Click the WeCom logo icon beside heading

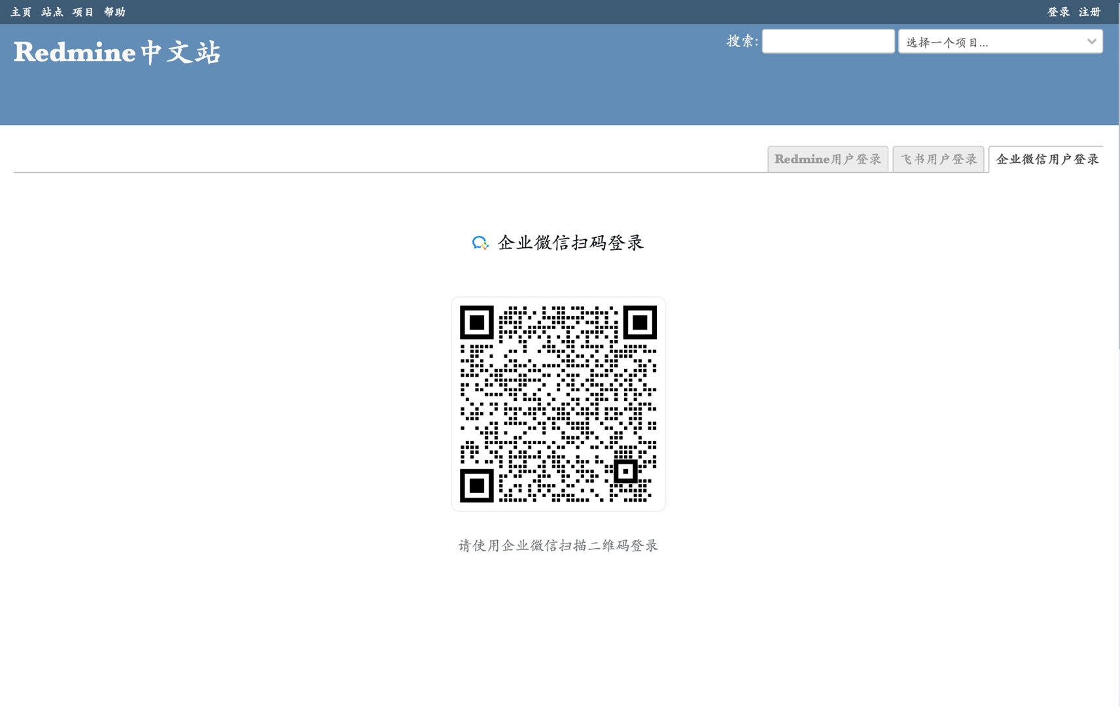coord(480,243)
